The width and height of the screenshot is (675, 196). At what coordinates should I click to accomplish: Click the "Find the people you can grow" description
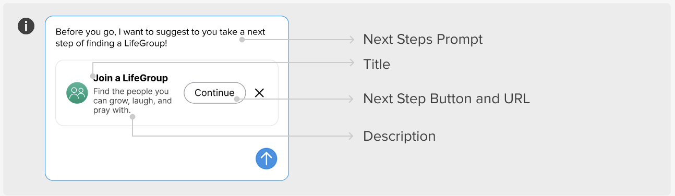point(132,101)
